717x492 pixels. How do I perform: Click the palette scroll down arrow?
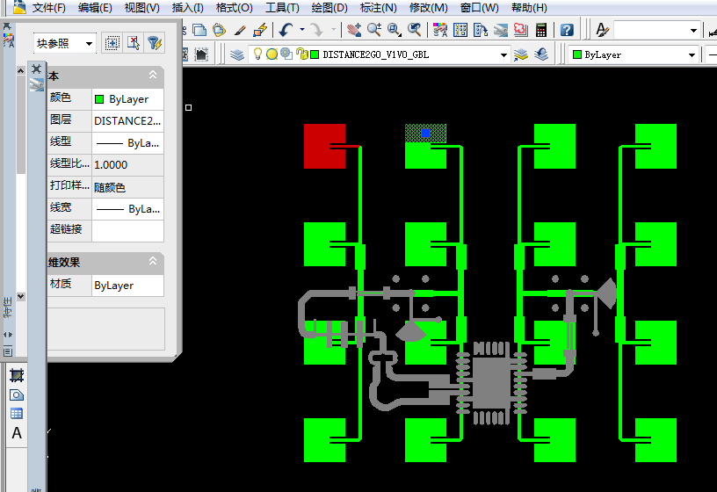[x=20, y=296]
